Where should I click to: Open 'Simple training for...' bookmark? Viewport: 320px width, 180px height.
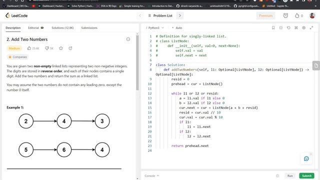[132, 6]
